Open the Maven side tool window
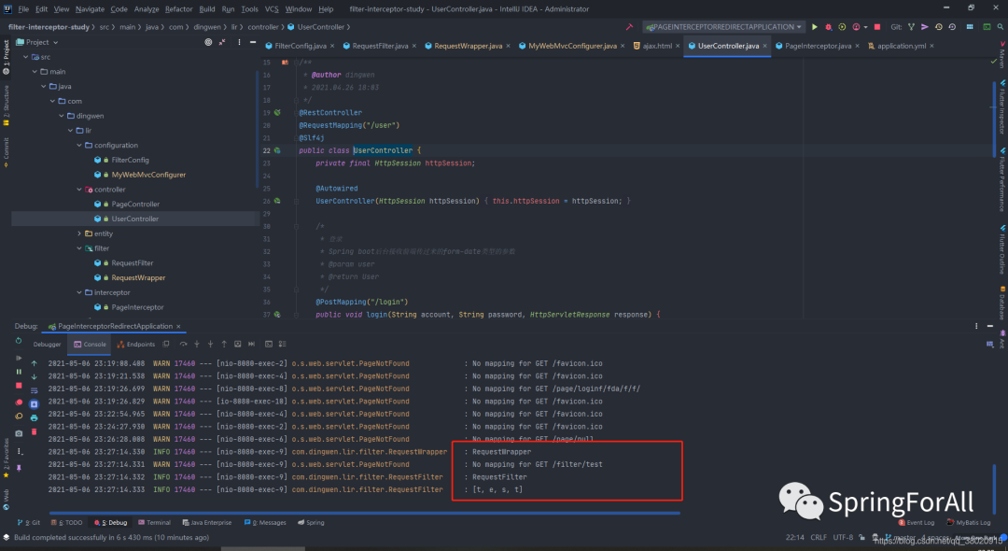This screenshot has height=551, width=1008. tap(1001, 55)
